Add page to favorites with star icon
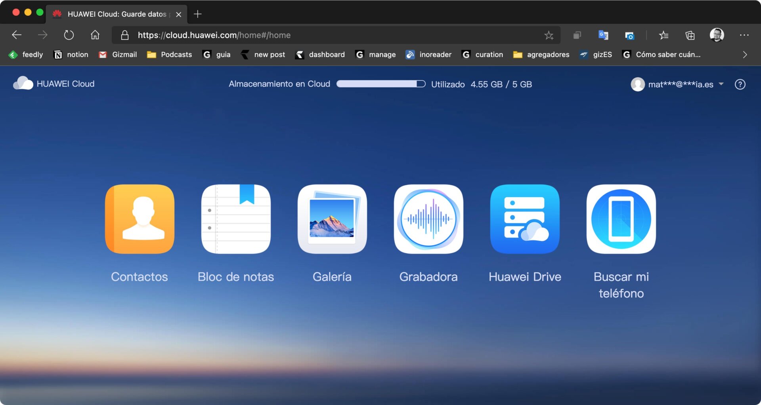The height and width of the screenshot is (405, 761). [x=549, y=35]
